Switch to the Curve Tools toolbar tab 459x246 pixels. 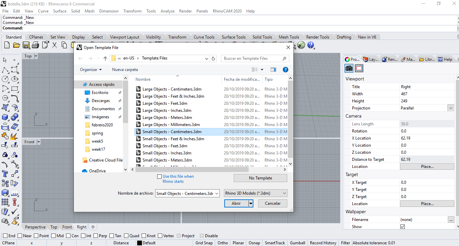point(204,37)
